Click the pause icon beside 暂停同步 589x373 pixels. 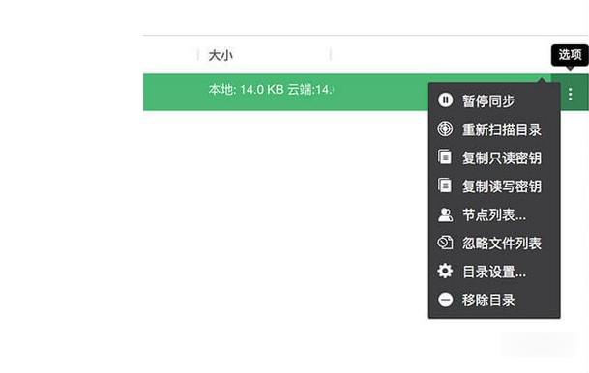[x=445, y=100]
